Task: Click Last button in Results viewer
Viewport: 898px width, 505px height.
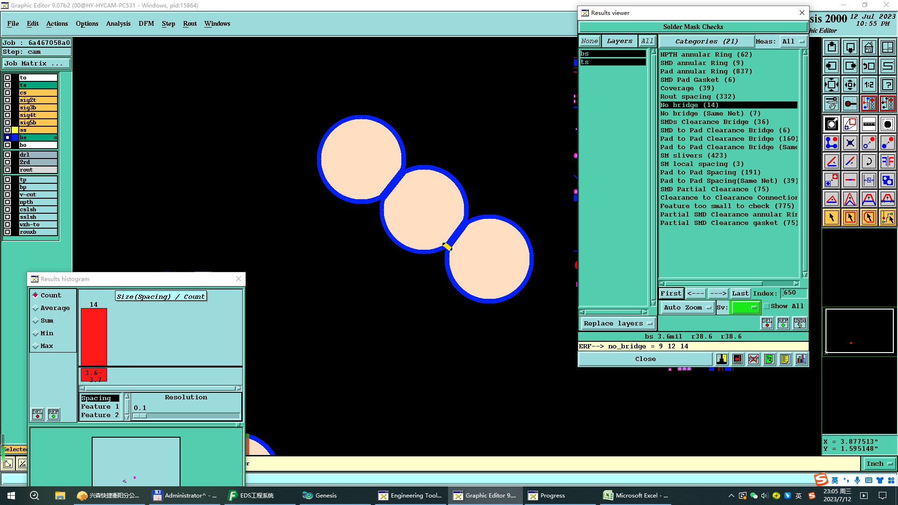Action: [x=740, y=293]
